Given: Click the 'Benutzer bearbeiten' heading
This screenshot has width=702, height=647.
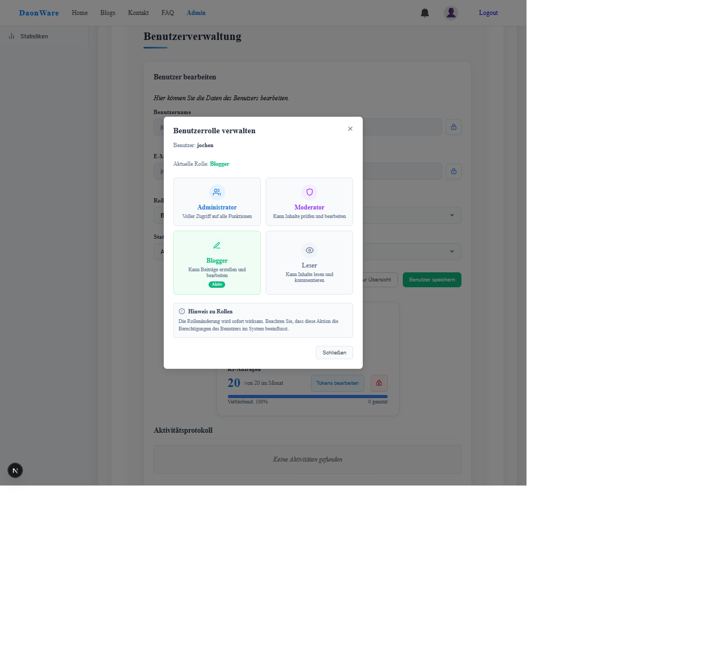Looking at the screenshot, I should coord(185,77).
